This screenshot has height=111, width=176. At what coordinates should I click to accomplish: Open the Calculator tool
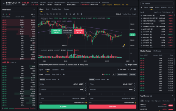coord(132,70)
